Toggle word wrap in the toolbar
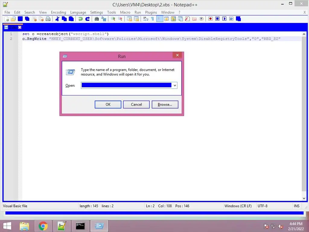 tap(146, 19)
